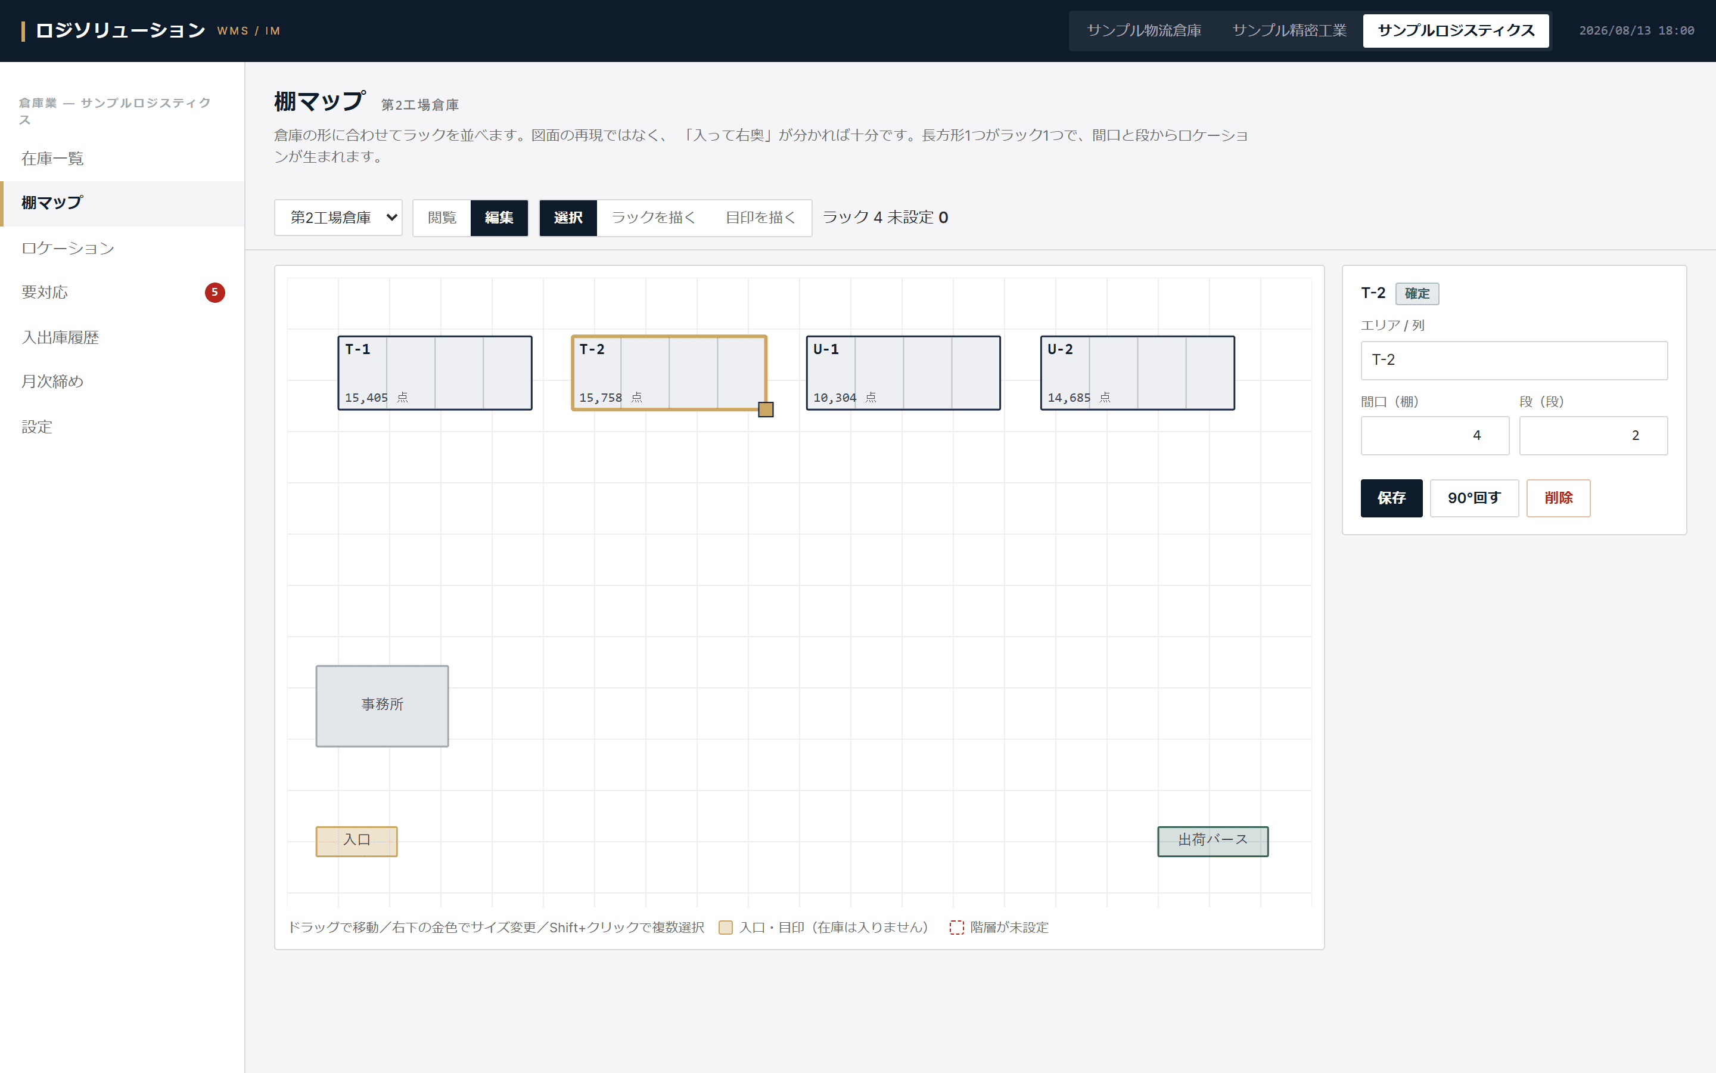Switch to 編集 edit mode
Screen dimensions: 1716x1073
(499, 217)
